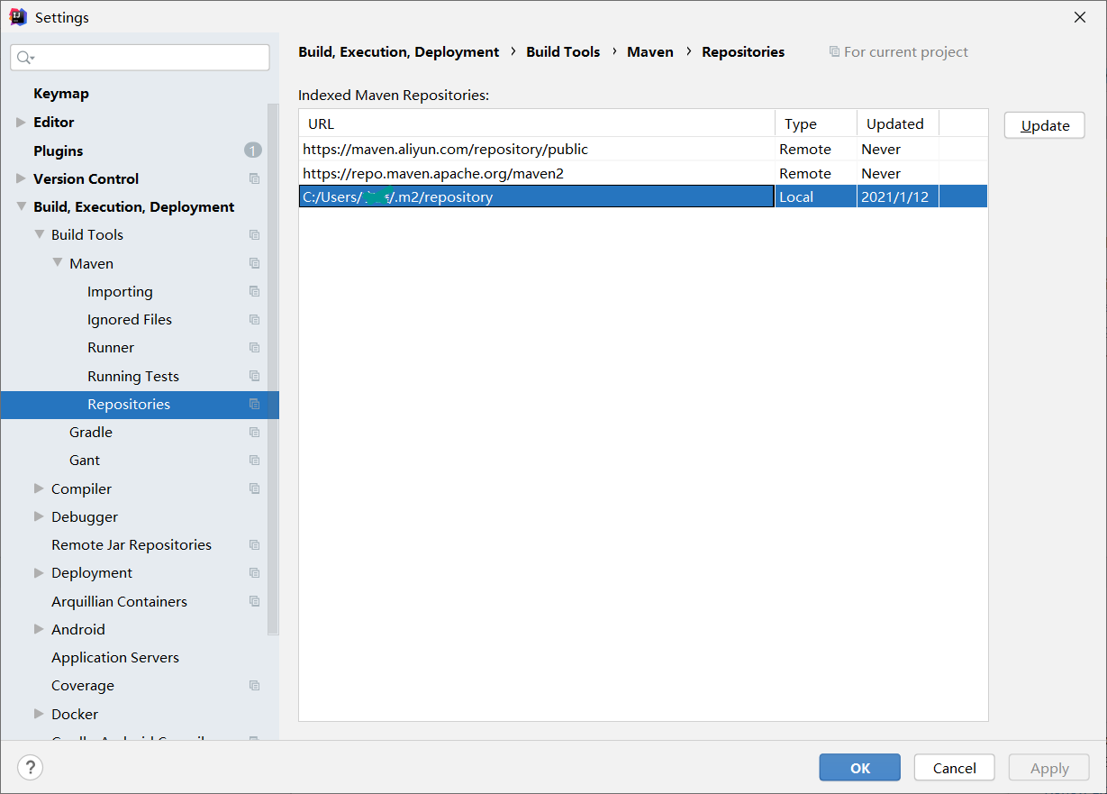Click Build Tools in the breadcrumb
1107x794 pixels.
pos(563,51)
